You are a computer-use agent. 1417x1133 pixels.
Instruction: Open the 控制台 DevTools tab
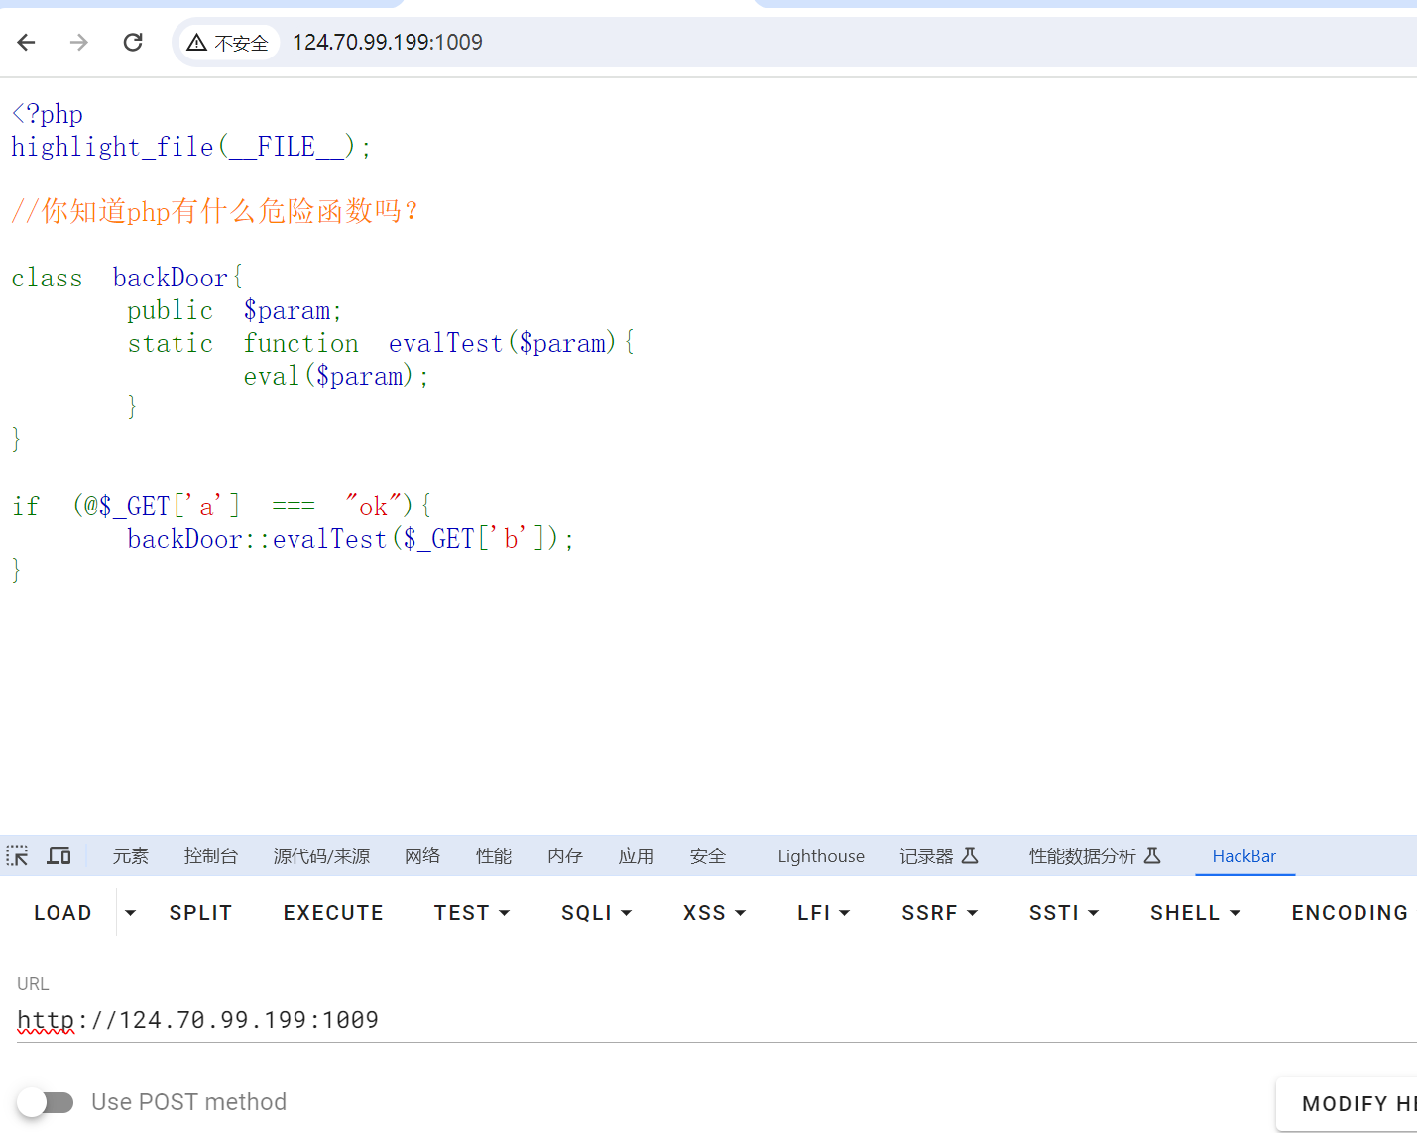click(x=211, y=855)
